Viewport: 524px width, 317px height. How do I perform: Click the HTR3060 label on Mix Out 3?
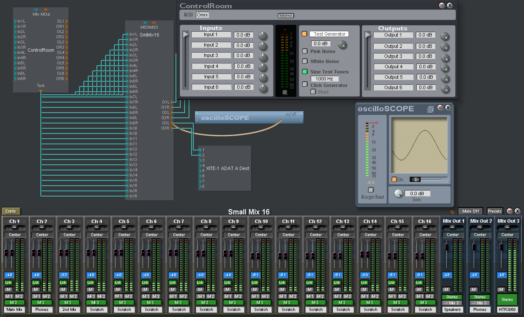(507, 310)
